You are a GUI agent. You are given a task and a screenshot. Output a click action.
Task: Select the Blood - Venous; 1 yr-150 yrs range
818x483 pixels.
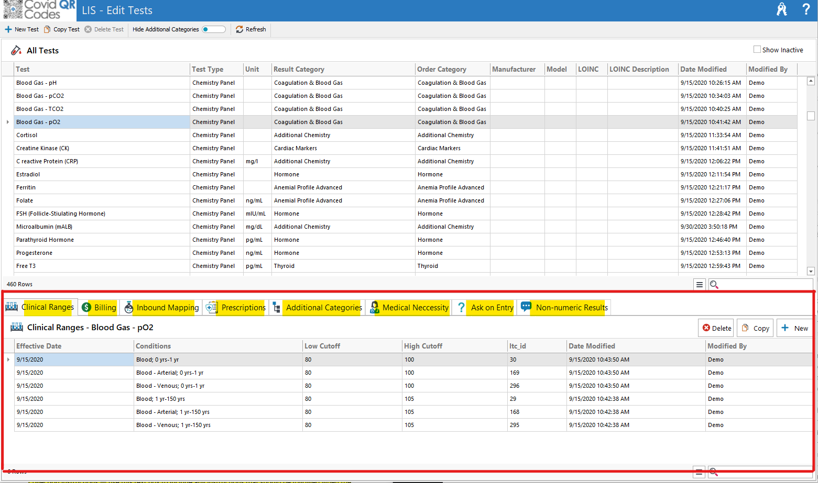coord(413,425)
